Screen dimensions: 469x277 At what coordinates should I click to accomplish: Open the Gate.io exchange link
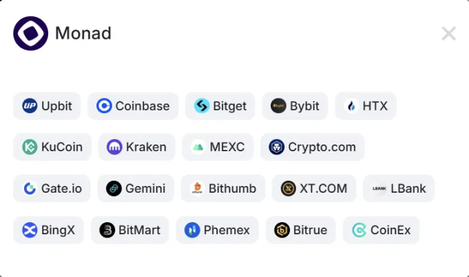coord(52,189)
